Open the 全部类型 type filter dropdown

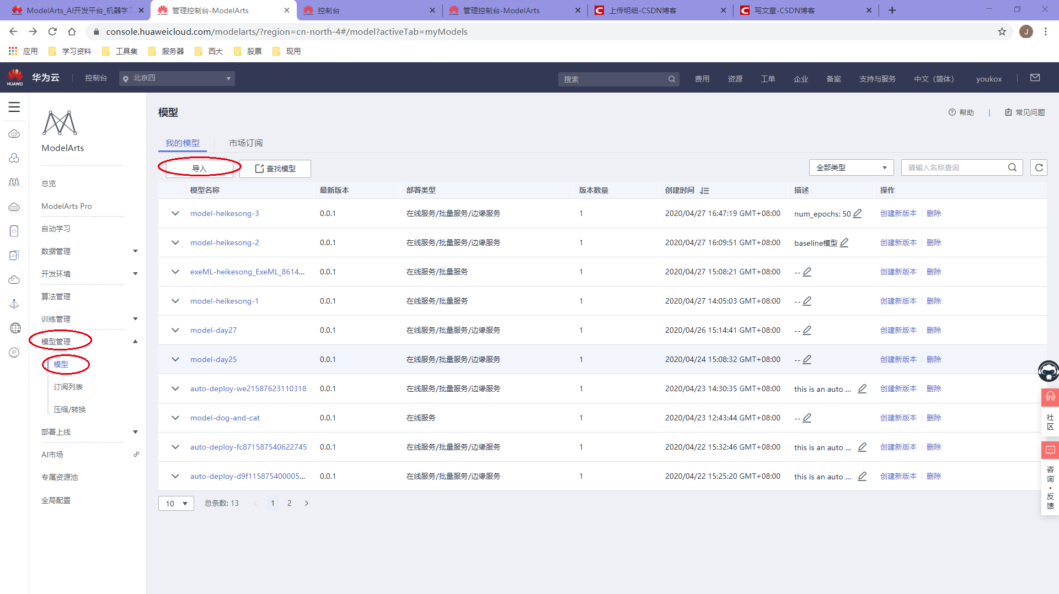point(851,167)
